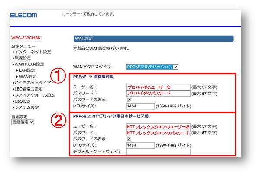
Task: Click WRC-733GHBK model name text
Action: click(x=26, y=38)
